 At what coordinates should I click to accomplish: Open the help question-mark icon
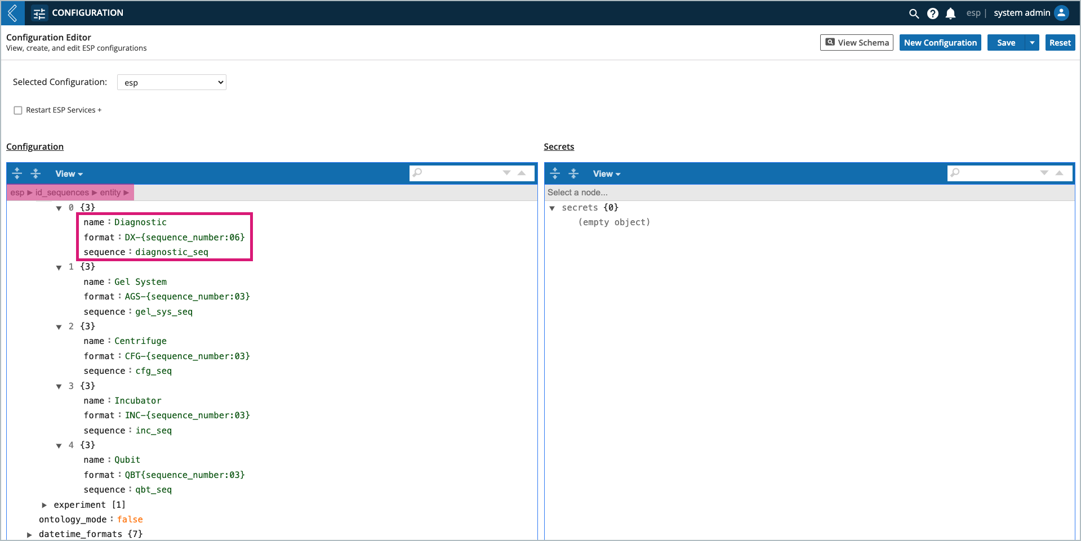pyautogui.click(x=933, y=14)
